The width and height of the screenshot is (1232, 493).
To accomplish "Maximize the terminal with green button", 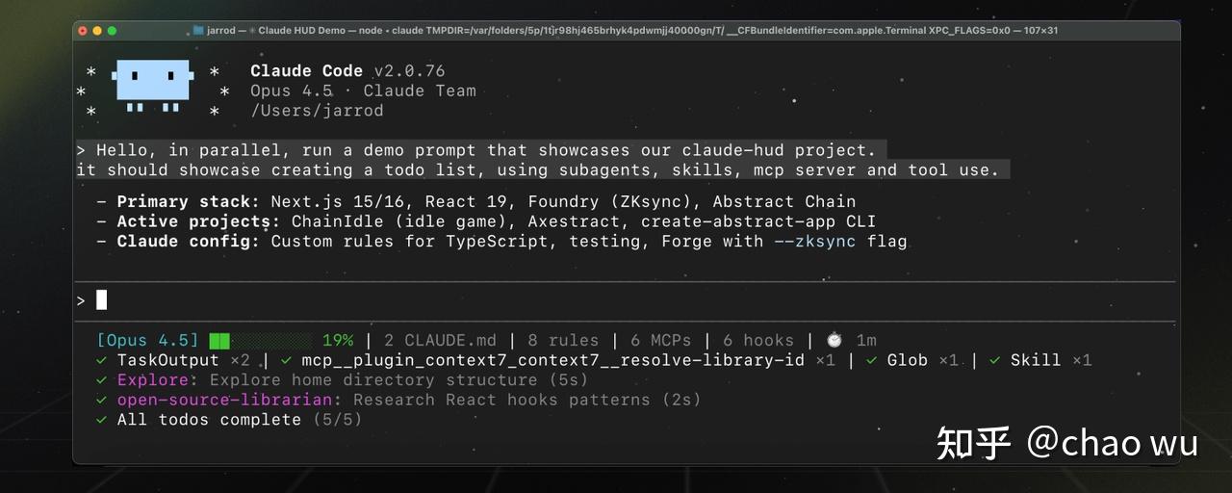I will [x=112, y=31].
